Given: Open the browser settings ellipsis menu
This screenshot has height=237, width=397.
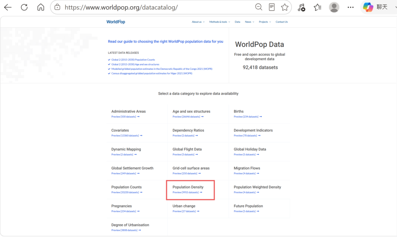Looking at the screenshot, I should click(x=350, y=7).
